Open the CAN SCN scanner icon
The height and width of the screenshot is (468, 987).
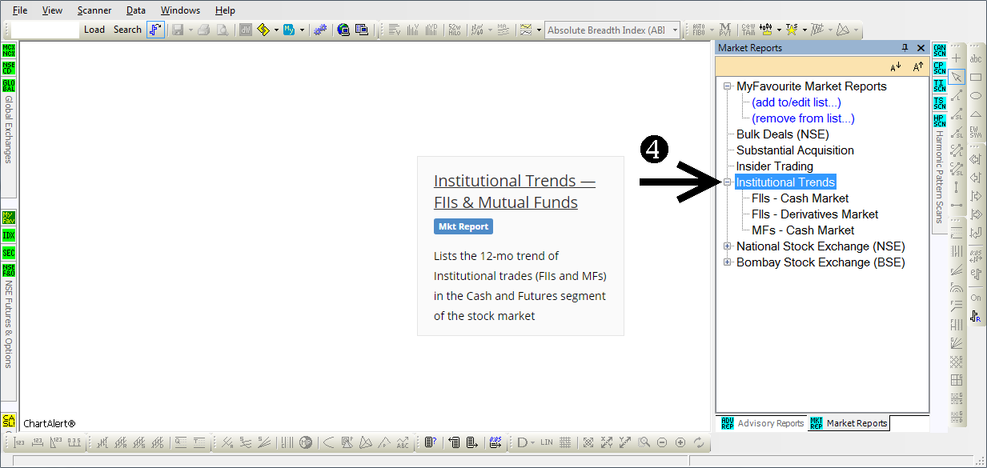coord(940,50)
